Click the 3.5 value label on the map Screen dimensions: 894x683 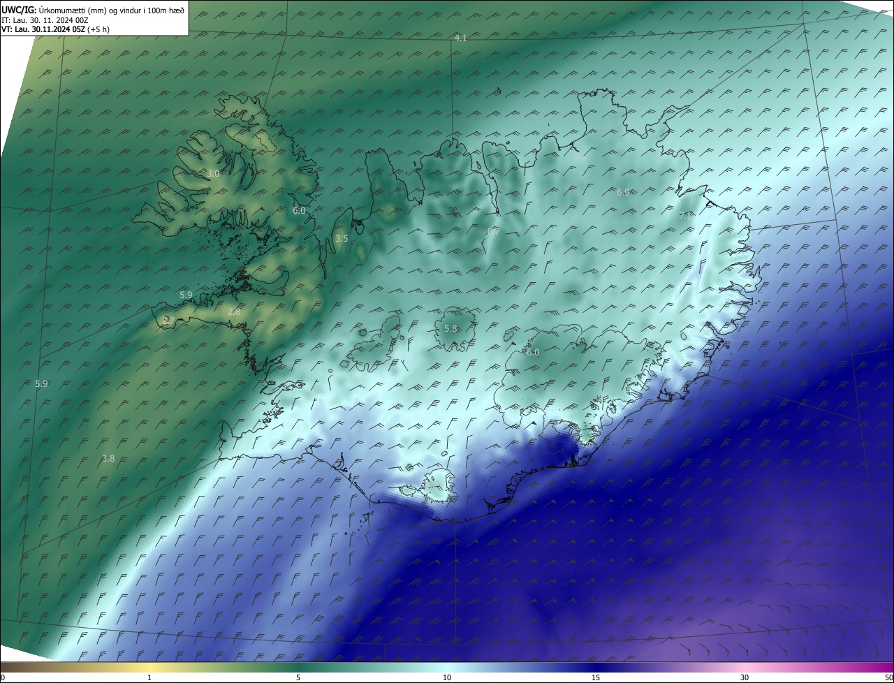tap(342, 239)
